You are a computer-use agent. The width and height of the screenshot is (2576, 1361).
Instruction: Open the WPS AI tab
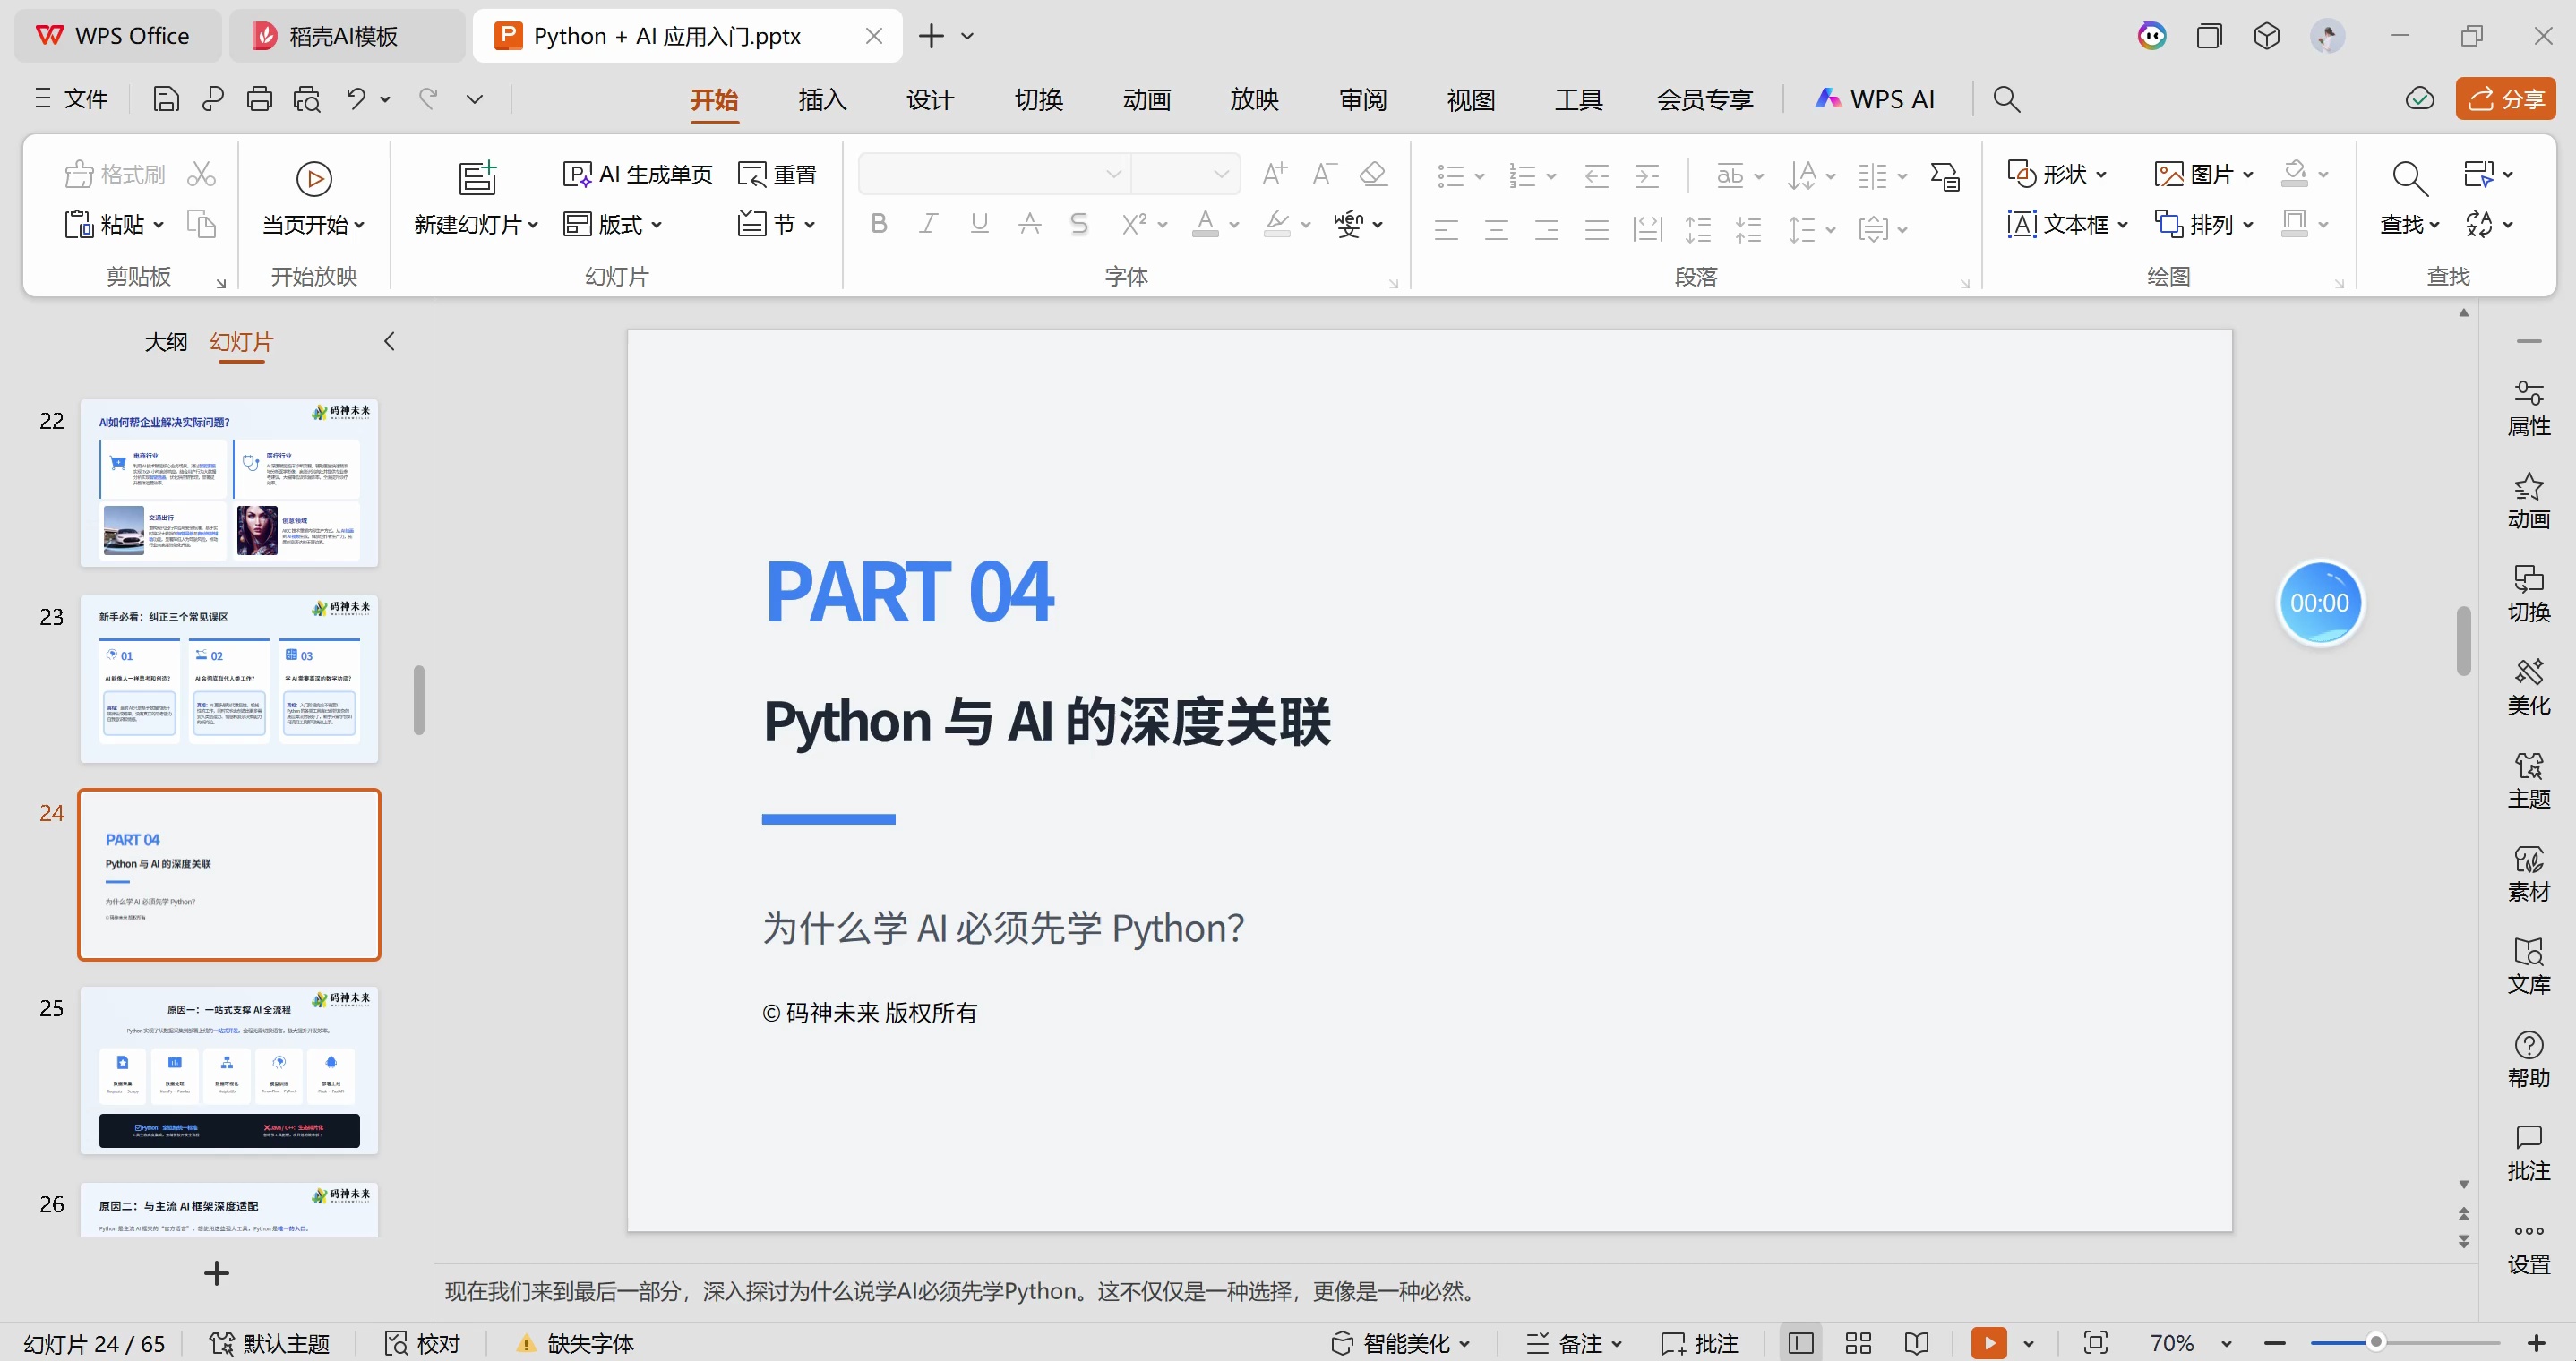(x=1875, y=99)
